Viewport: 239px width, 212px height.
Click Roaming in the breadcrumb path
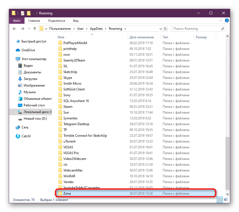pyautogui.click(x=115, y=29)
